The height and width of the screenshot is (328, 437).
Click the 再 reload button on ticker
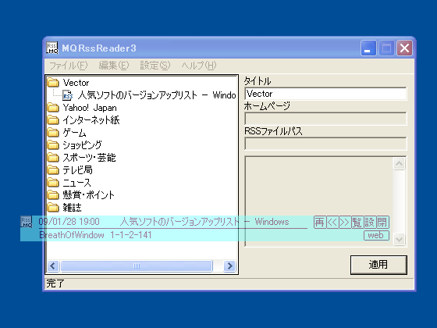(x=320, y=223)
